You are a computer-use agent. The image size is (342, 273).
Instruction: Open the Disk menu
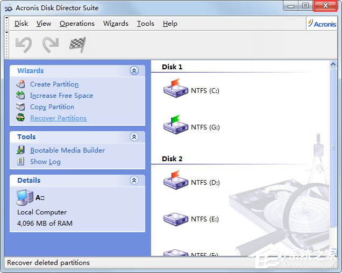pyautogui.click(x=21, y=24)
